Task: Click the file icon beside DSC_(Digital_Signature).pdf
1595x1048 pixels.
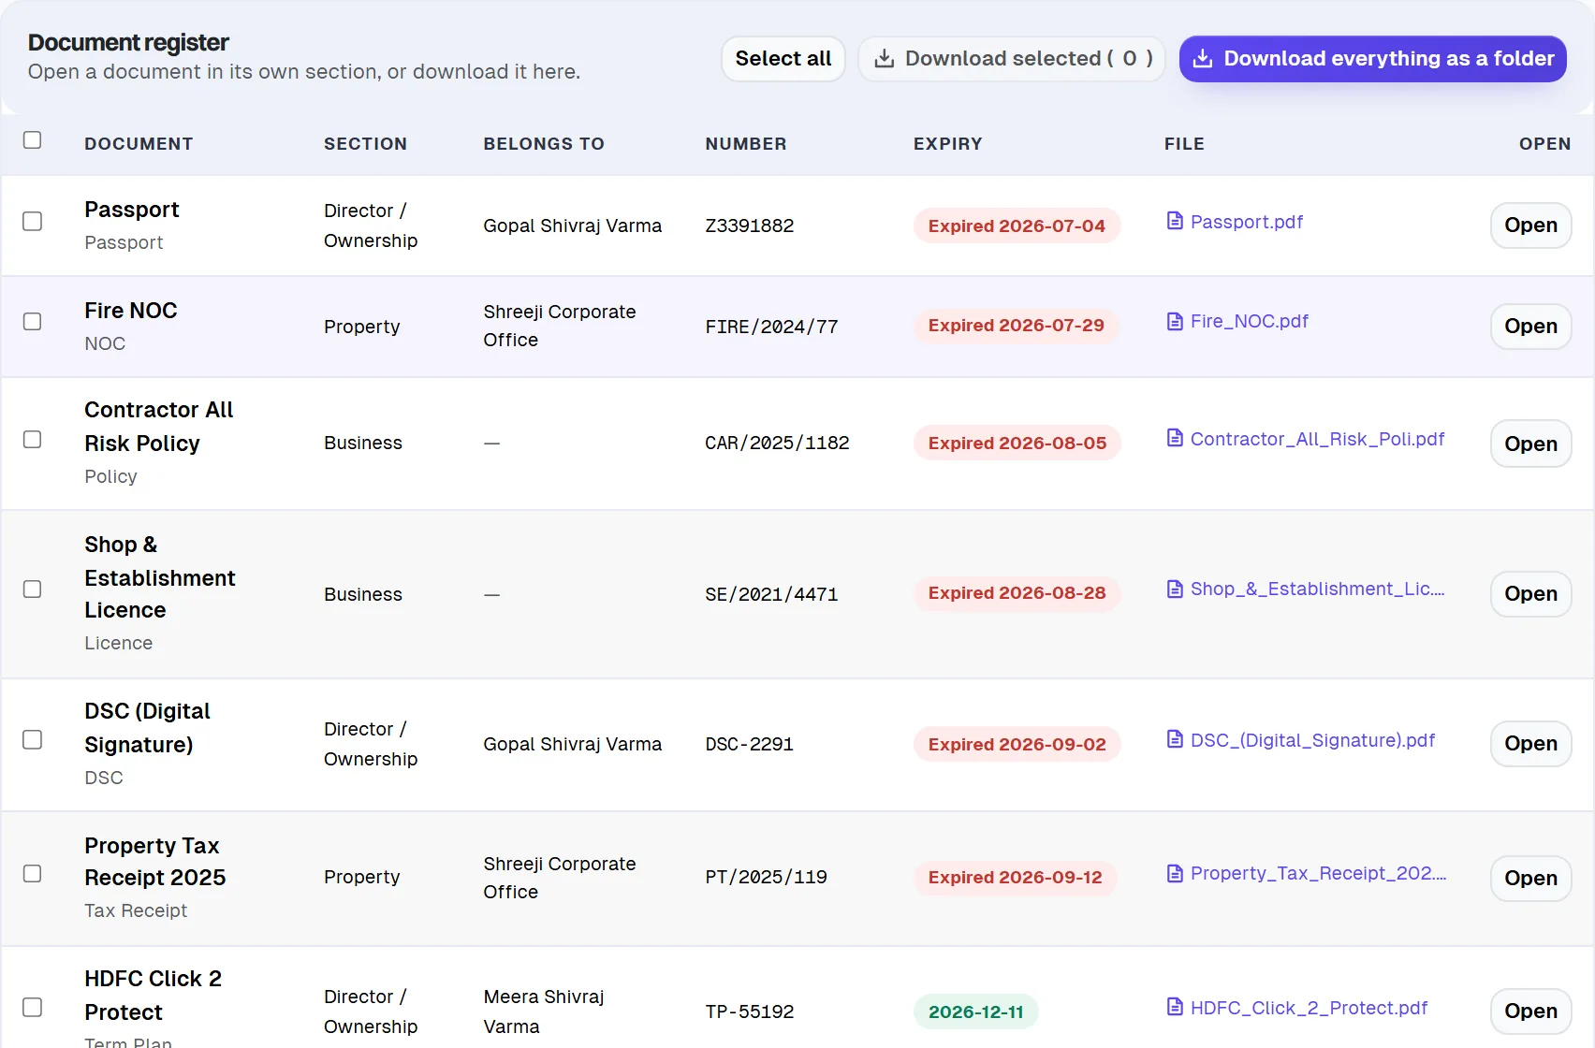Action: [x=1175, y=739]
